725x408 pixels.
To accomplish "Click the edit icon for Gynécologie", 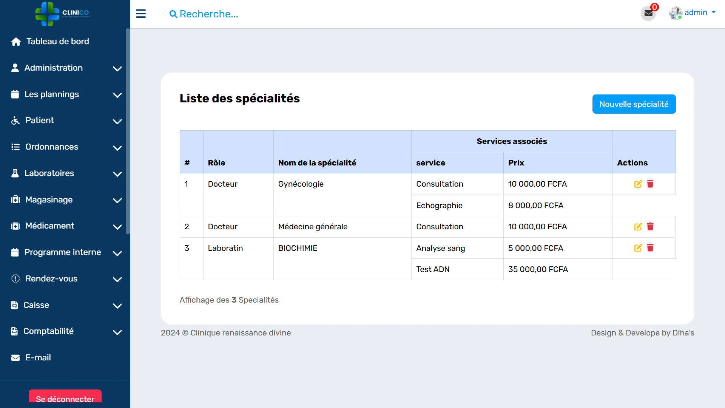I will [x=638, y=184].
